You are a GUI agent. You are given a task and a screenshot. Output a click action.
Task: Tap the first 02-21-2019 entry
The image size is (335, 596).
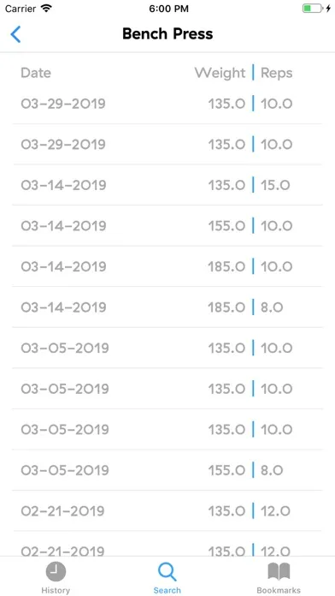(167, 511)
